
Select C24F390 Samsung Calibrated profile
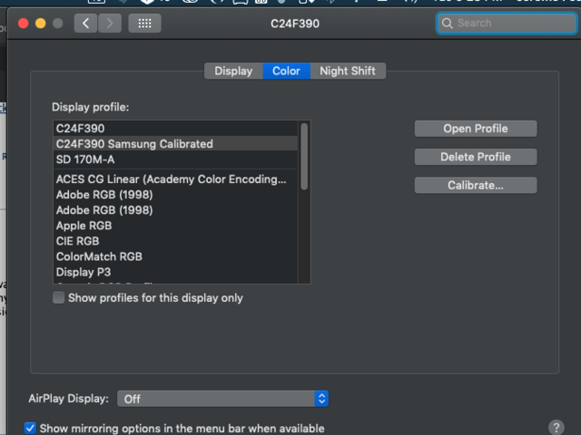click(x=175, y=143)
